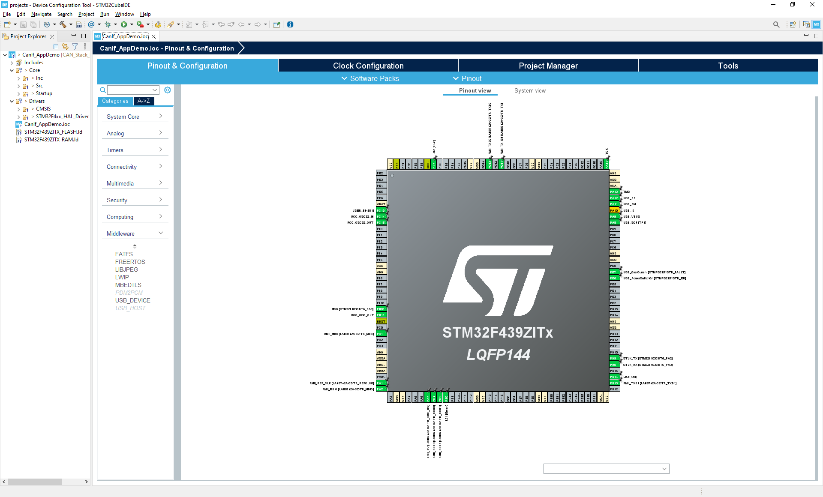
Task: Open the Navigate menu
Action: 41,14
